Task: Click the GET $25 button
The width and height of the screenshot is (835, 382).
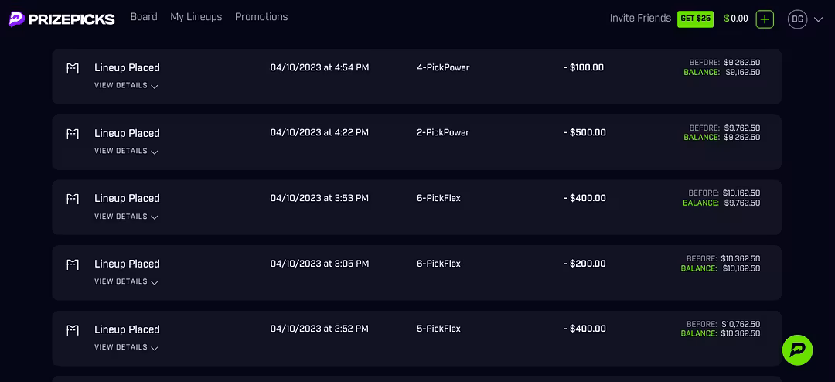Action: pyautogui.click(x=696, y=19)
